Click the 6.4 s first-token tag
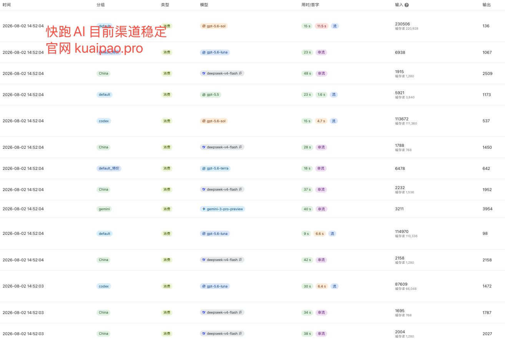The width and height of the screenshot is (505, 349). point(322,286)
